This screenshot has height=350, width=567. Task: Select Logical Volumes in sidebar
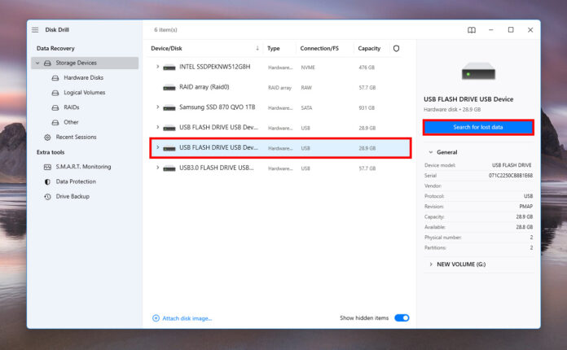point(85,92)
